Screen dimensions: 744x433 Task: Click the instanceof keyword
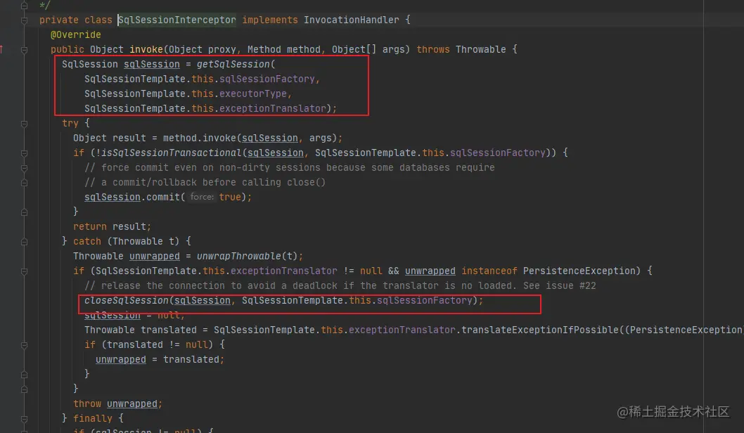(x=489, y=271)
